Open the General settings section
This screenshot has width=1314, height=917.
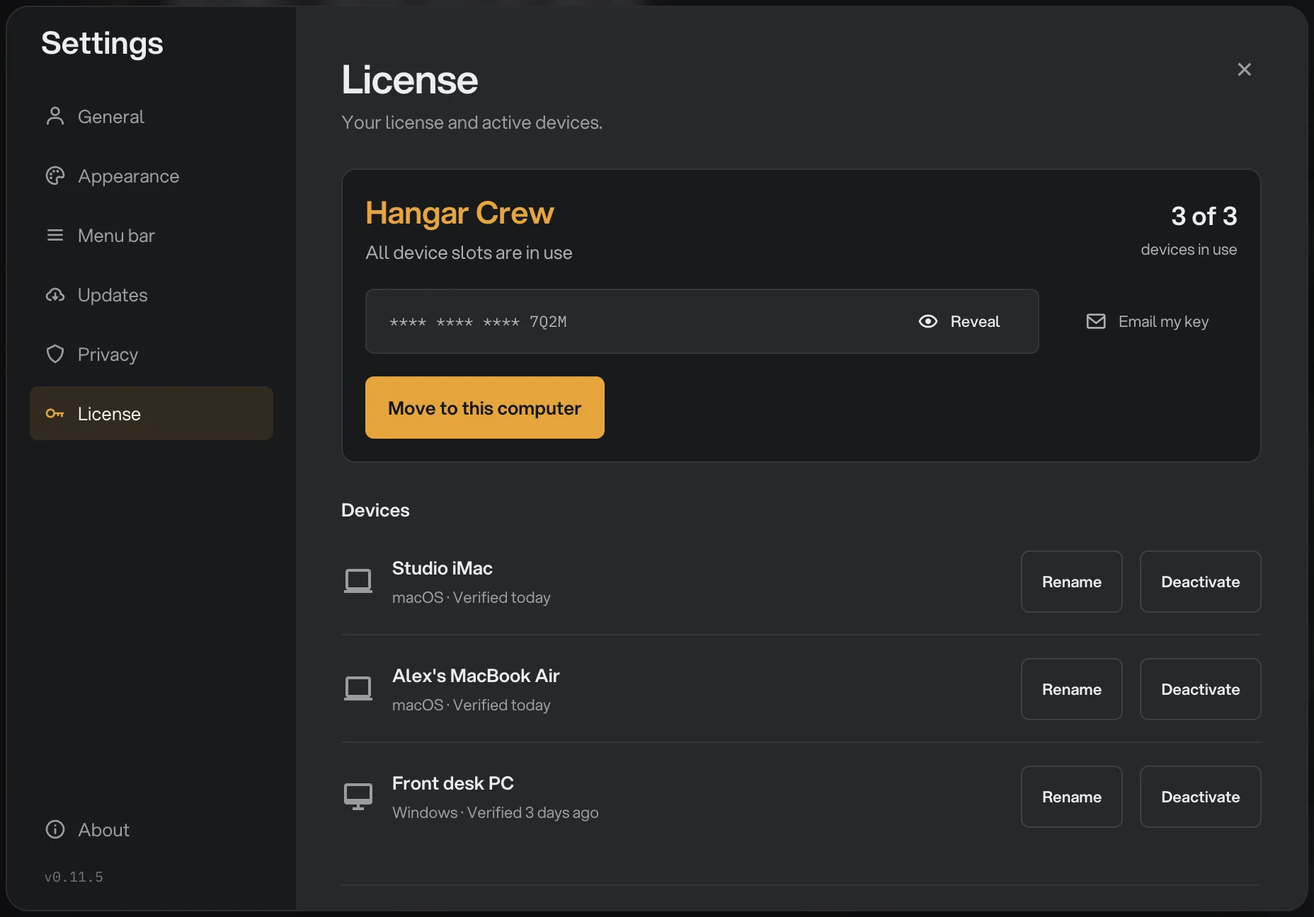coord(152,116)
